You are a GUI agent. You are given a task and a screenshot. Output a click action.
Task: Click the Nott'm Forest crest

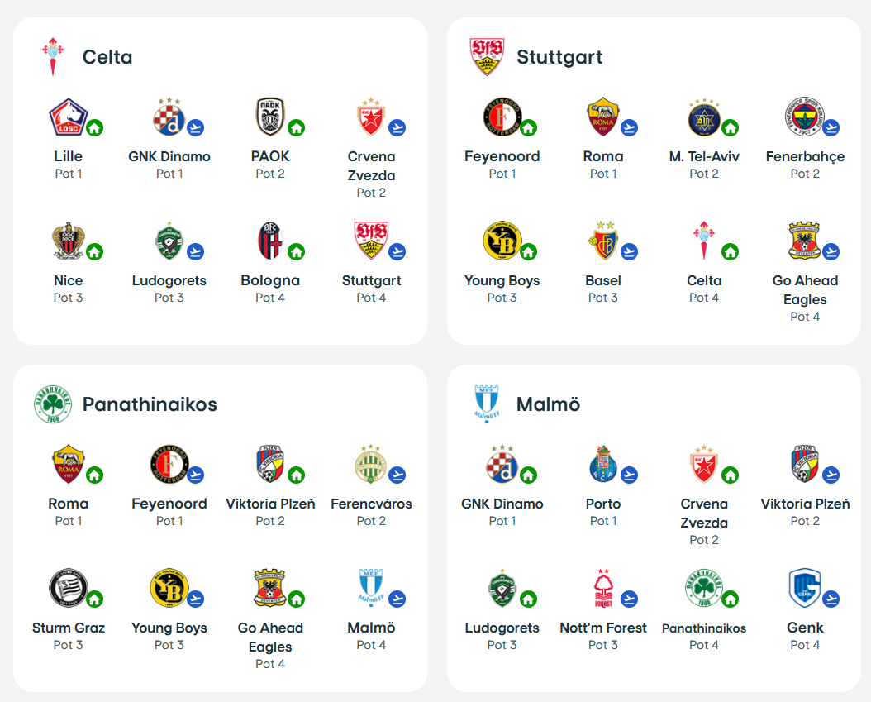point(602,588)
